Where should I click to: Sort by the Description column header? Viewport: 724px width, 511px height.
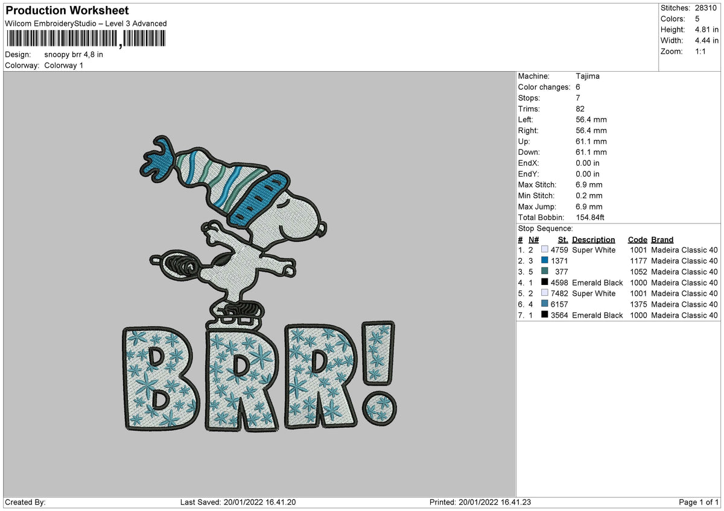coord(594,239)
